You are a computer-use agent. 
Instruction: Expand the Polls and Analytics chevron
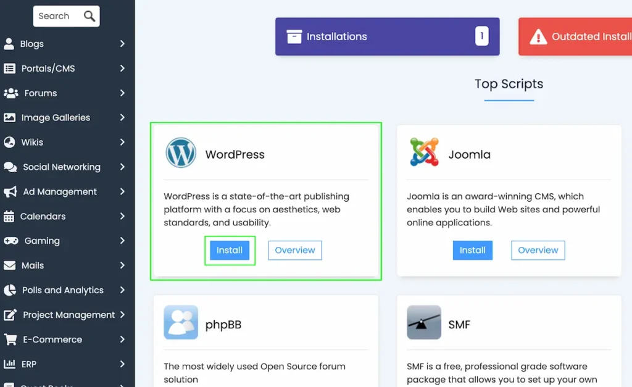coord(123,290)
